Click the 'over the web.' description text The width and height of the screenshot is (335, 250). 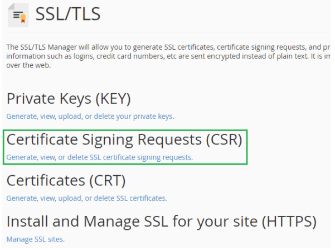point(28,65)
